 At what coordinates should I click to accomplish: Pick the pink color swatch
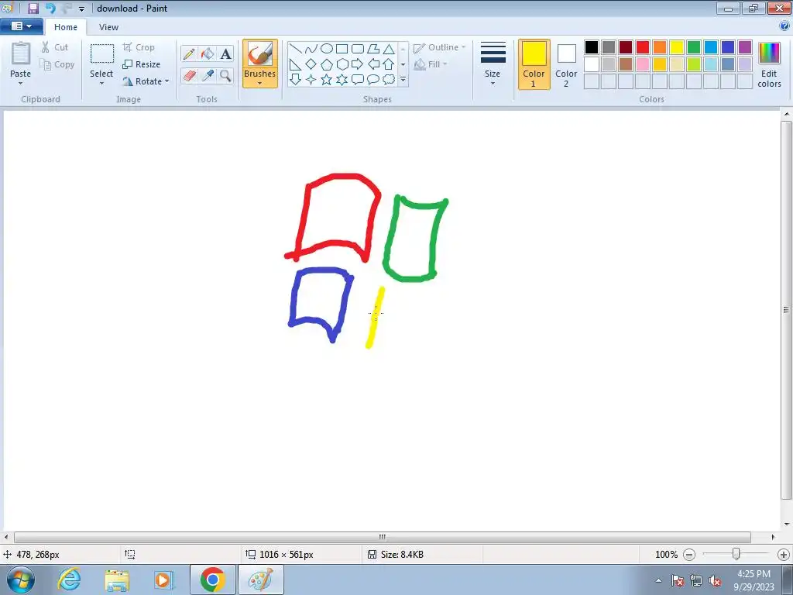click(x=642, y=64)
